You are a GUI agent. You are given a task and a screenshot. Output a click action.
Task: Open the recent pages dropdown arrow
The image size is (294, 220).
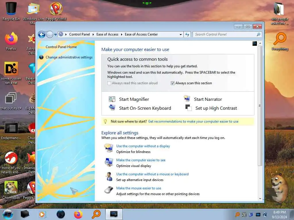click(x=55, y=34)
